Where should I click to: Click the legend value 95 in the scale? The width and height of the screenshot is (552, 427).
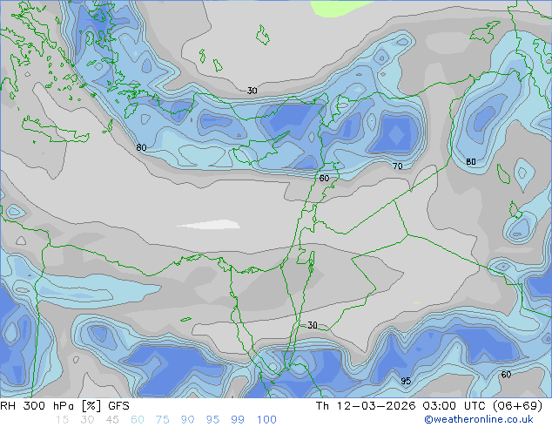[x=212, y=420]
